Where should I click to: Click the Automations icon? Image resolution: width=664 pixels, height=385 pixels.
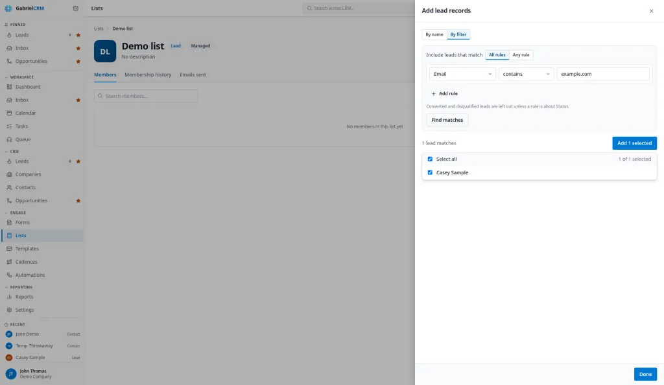pyautogui.click(x=9, y=275)
